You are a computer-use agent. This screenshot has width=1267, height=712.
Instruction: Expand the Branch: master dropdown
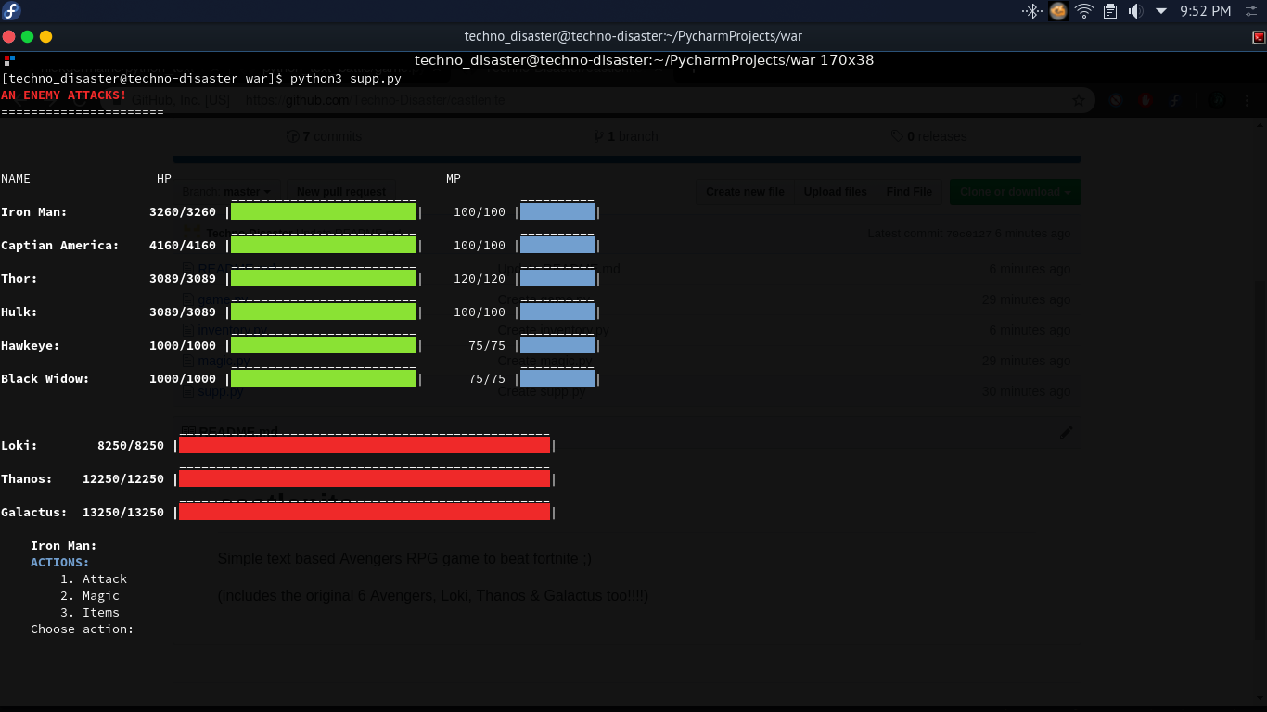click(x=227, y=192)
